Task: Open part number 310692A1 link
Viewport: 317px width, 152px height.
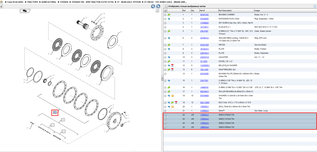Action: point(204,111)
